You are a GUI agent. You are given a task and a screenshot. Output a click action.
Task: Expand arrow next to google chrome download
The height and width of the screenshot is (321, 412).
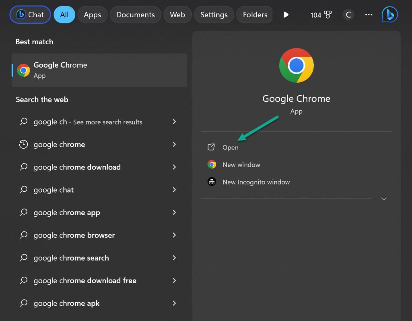coord(174,167)
